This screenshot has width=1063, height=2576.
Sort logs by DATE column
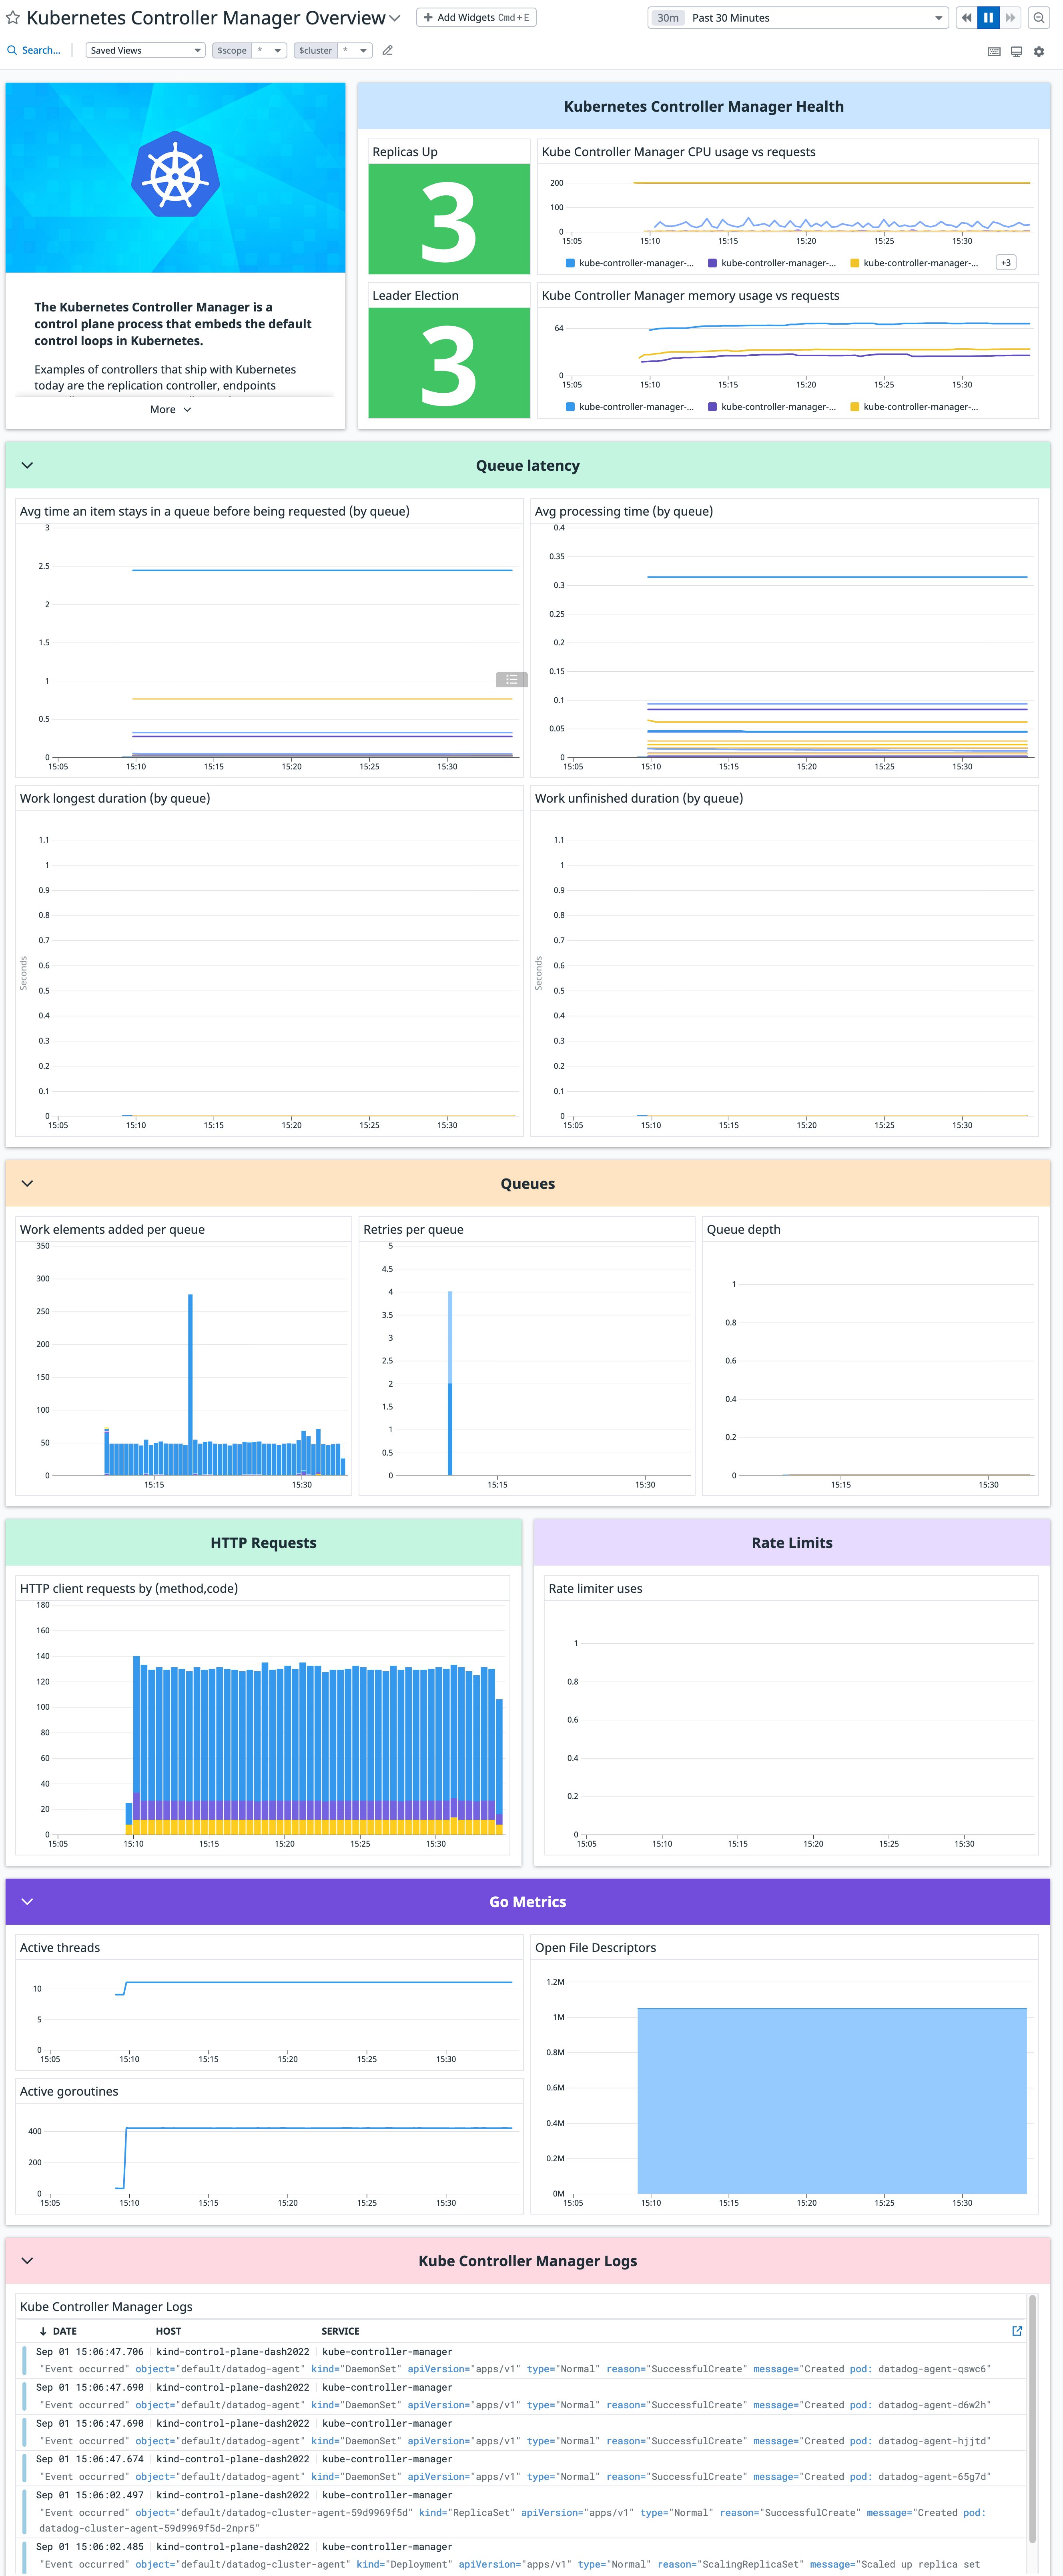click(64, 2331)
